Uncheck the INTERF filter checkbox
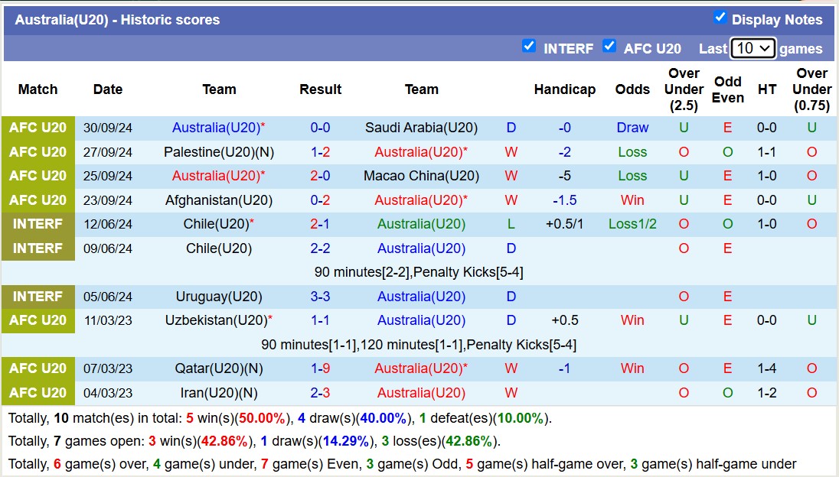Image resolution: width=839 pixels, height=477 pixels. [528, 46]
